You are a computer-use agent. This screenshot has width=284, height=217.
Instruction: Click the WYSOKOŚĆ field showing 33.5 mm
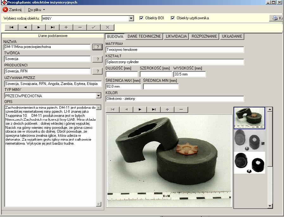[190, 74]
